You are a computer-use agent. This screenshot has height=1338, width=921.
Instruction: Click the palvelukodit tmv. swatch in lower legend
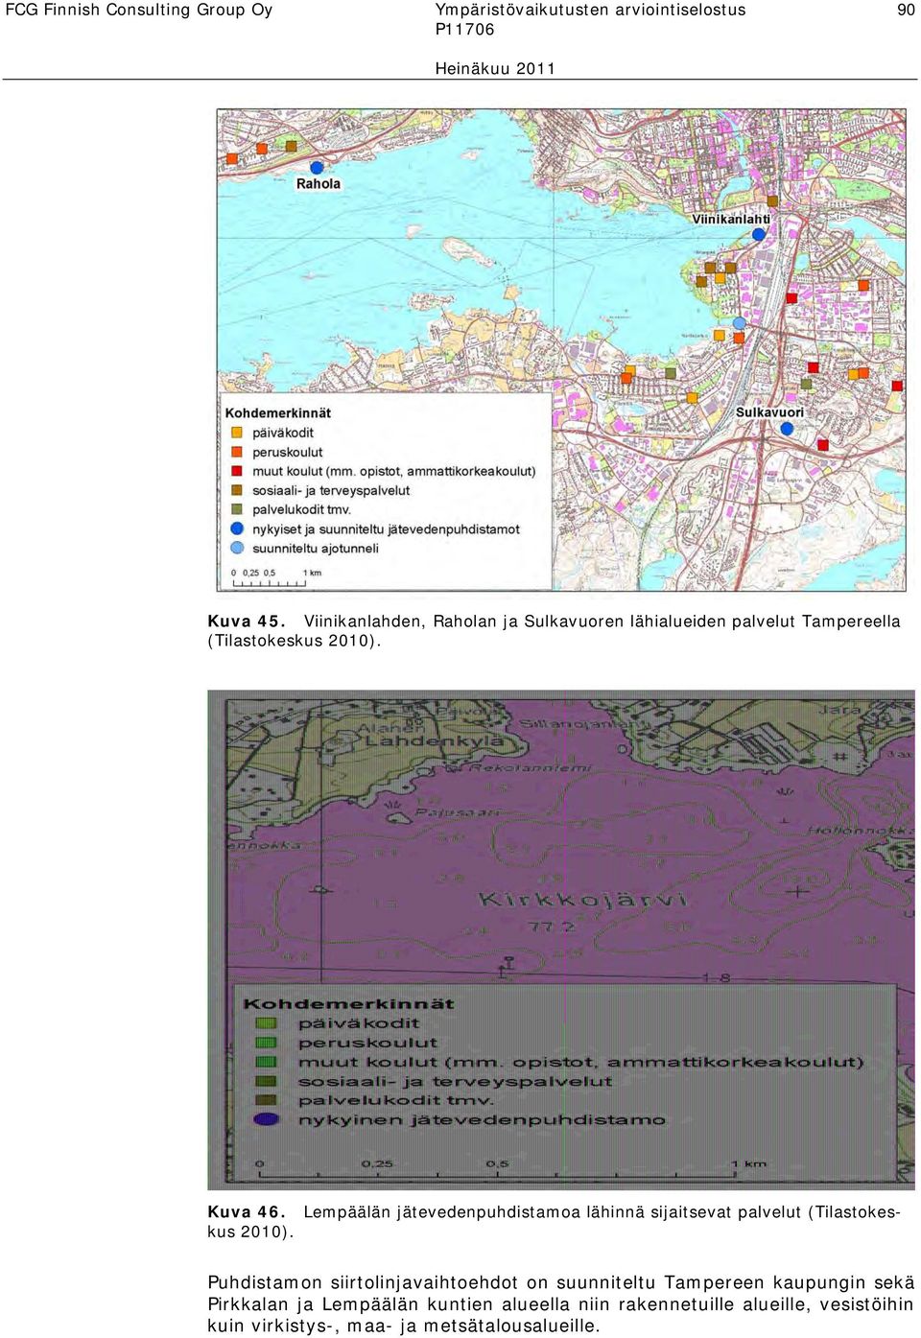click(266, 1100)
